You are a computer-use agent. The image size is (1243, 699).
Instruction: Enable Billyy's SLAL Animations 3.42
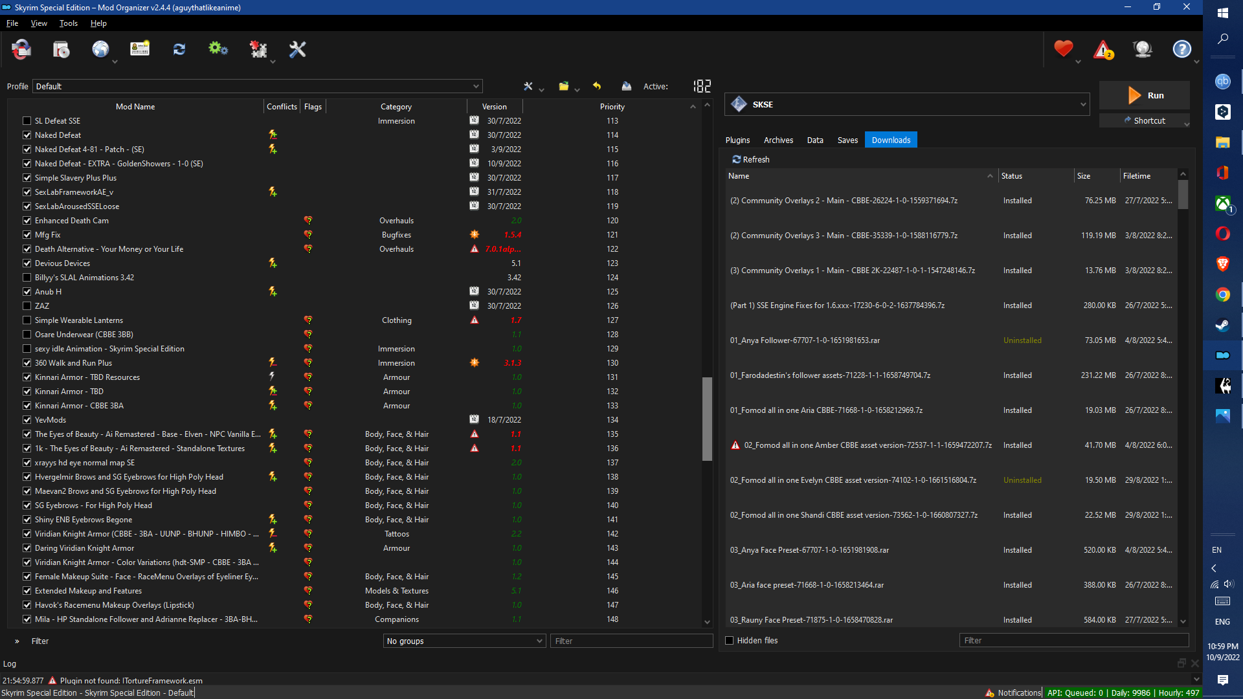pos(27,278)
